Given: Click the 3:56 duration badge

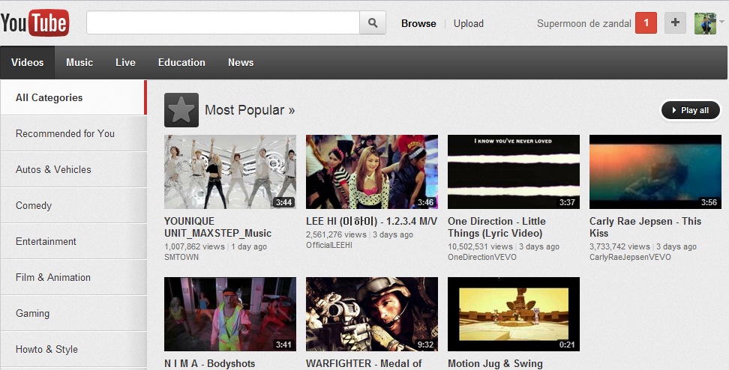Looking at the screenshot, I should pos(709,202).
